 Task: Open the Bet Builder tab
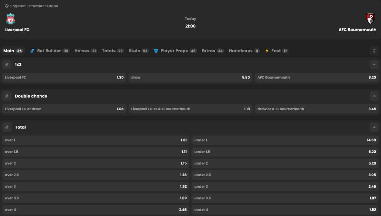coord(50,51)
